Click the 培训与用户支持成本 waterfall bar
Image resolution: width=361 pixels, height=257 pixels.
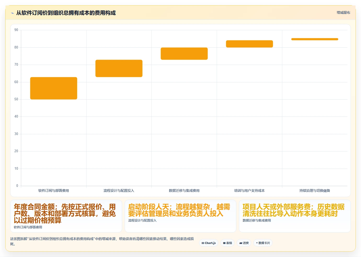[249, 44]
